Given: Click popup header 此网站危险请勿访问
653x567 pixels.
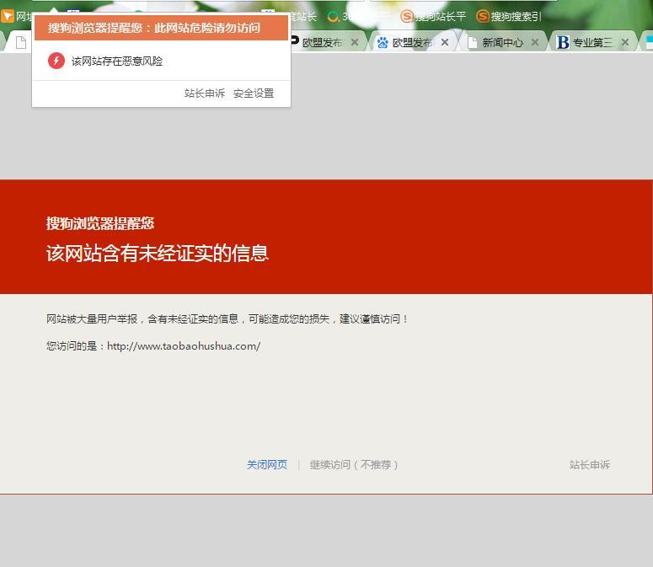Looking at the screenshot, I should click(207, 28).
